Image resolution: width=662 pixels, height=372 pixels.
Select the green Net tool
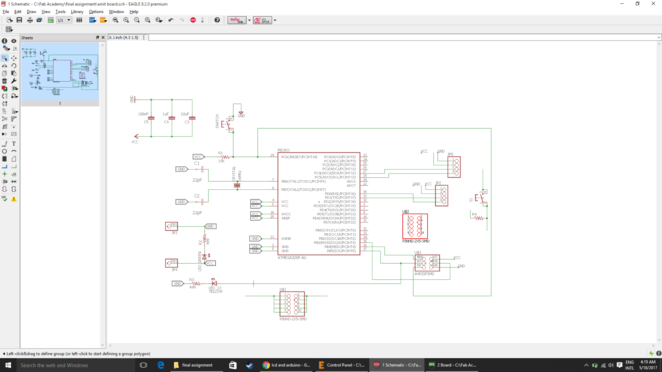tap(14, 167)
